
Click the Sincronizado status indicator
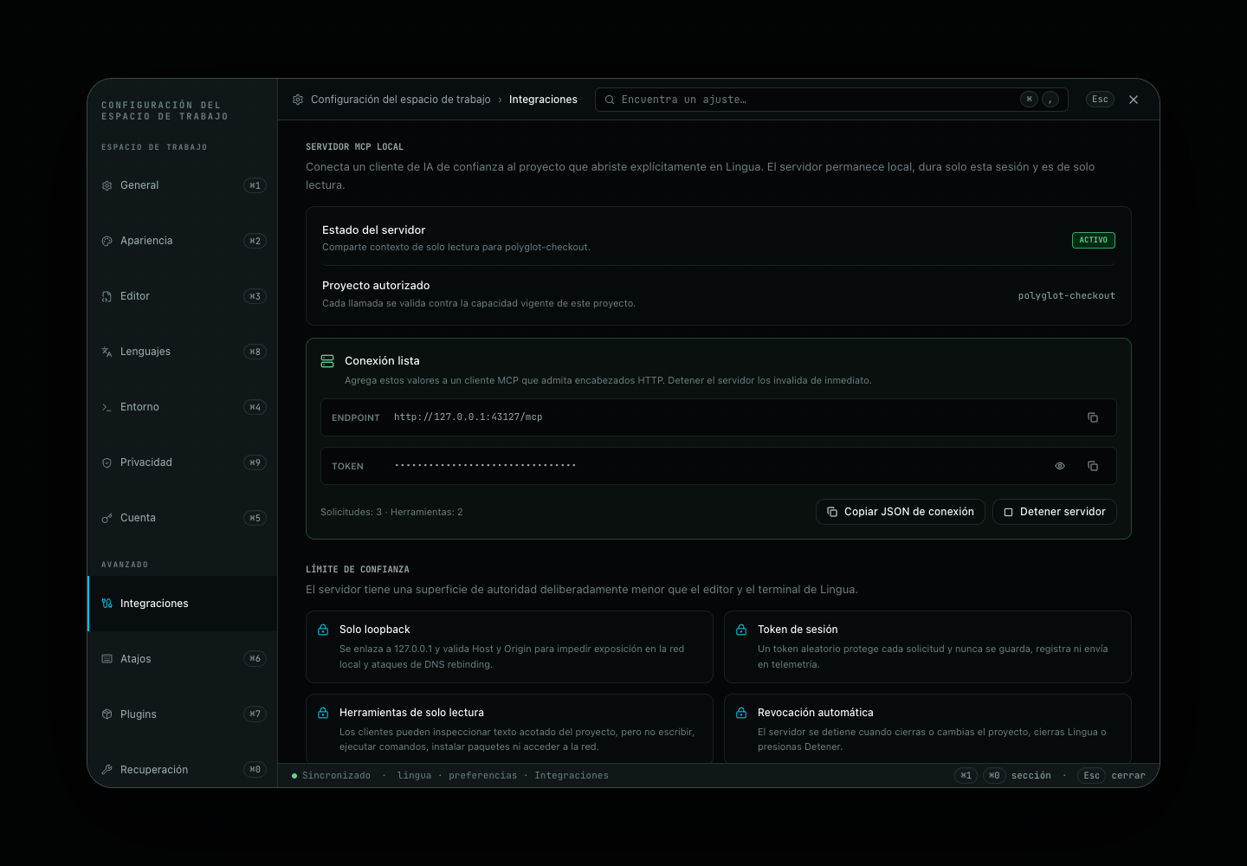point(331,776)
